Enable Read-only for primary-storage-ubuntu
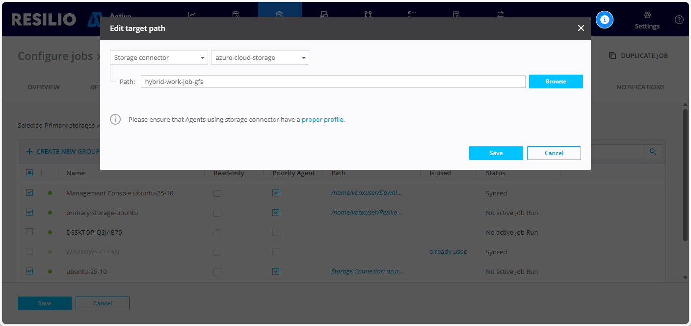Viewport: 691px width, 326px height. coord(217,213)
